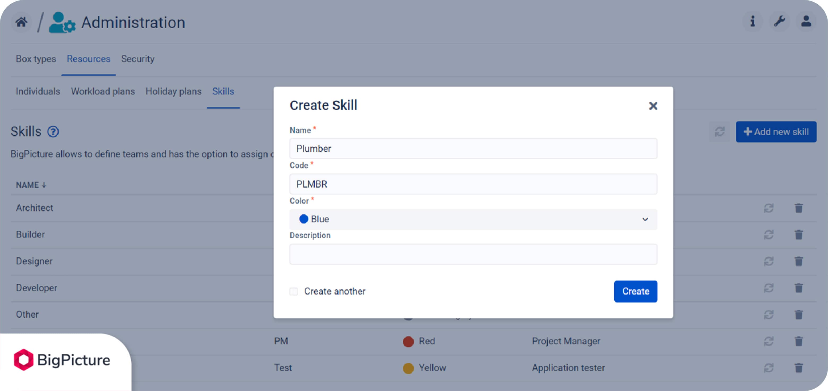828x391 pixels.
Task: Open the info icon in header
Action: 752,21
